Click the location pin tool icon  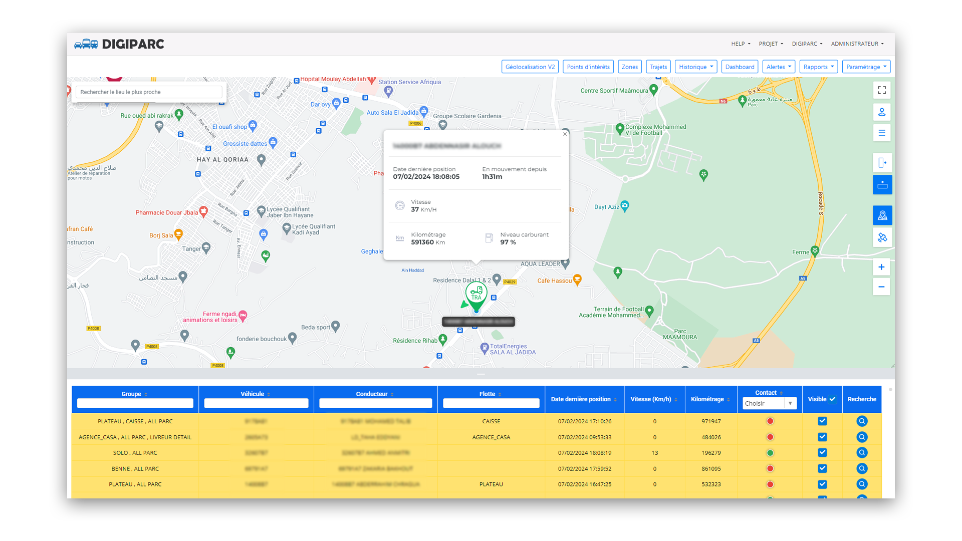point(882,112)
